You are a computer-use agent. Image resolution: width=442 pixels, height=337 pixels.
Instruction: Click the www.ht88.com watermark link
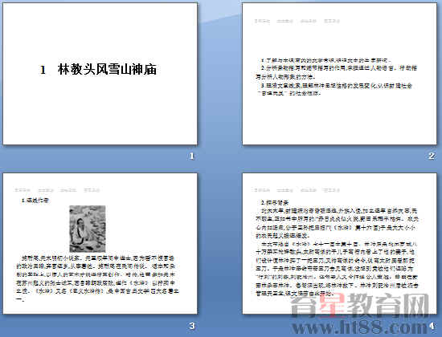pyautogui.click(x=360, y=327)
